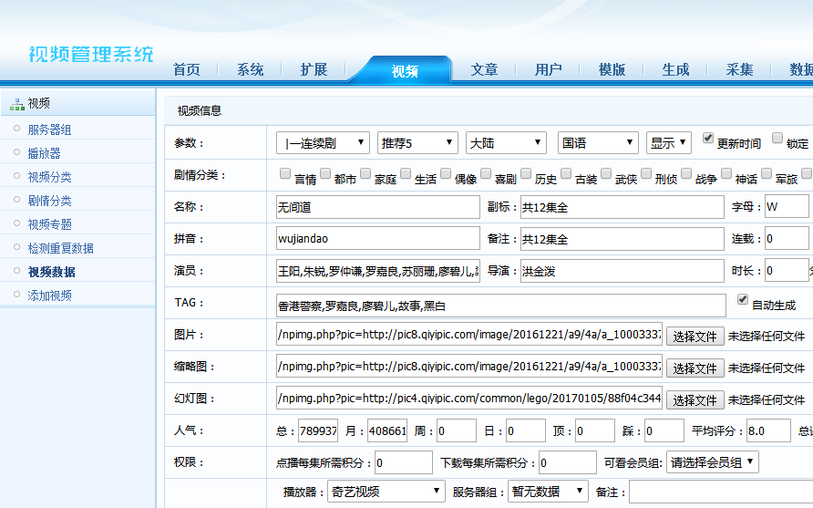Open 服务器组 in the sidebar

coord(49,130)
